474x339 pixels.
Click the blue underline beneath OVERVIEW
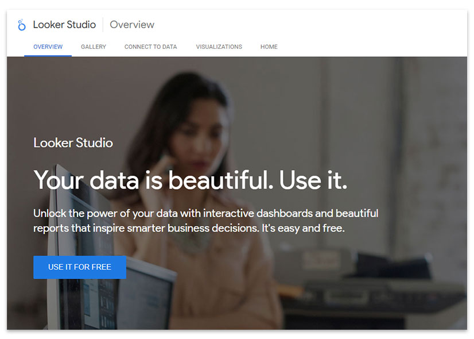[48, 55]
